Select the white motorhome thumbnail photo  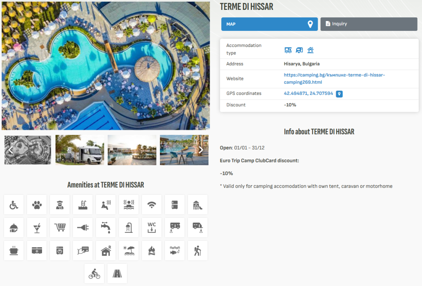(x=80, y=150)
